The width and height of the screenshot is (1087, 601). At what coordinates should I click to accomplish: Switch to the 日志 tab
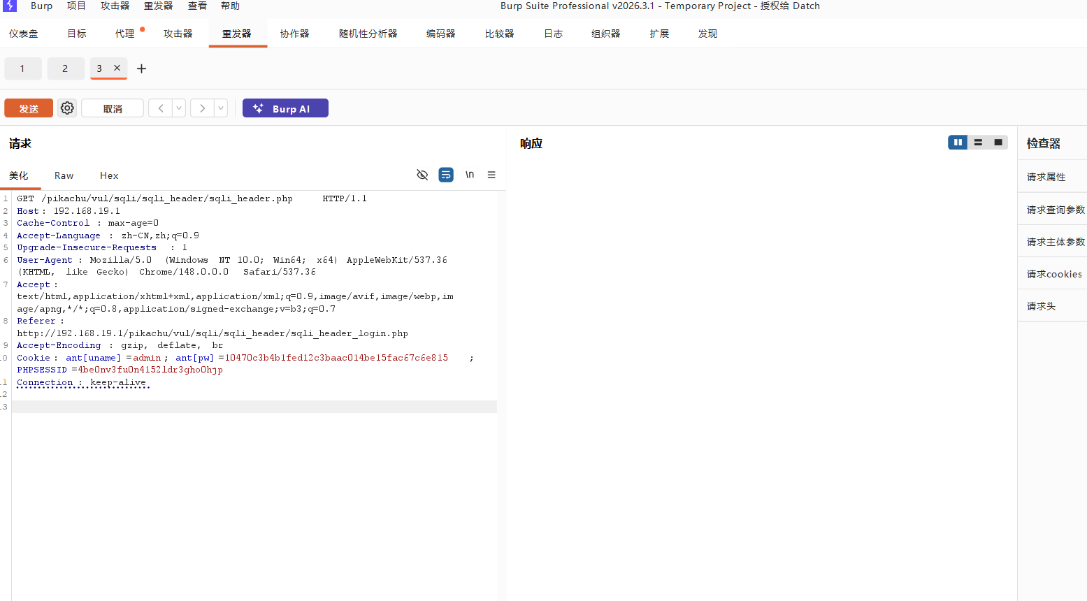coord(553,34)
